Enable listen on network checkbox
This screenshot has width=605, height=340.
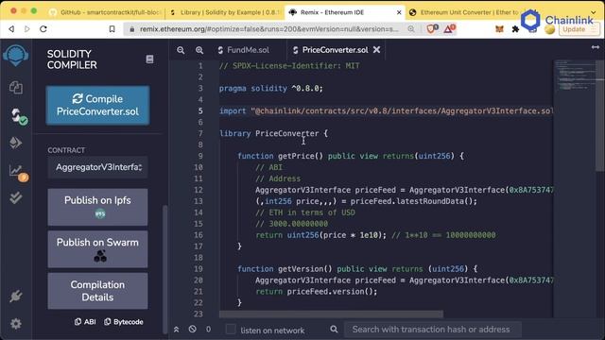click(231, 330)
